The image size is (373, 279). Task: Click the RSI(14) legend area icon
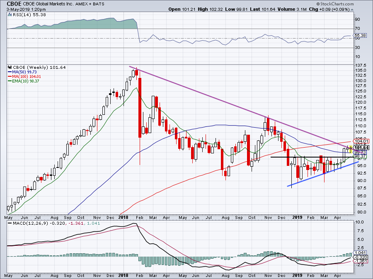(10, 15)
